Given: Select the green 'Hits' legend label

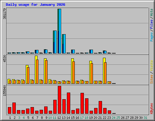Looking at the screenshot, I should [152, 12].
